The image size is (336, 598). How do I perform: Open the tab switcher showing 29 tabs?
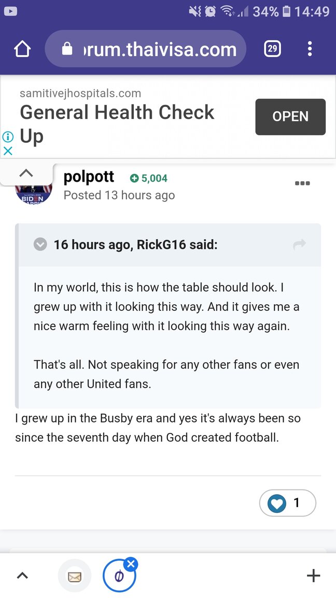click(272, 49)
